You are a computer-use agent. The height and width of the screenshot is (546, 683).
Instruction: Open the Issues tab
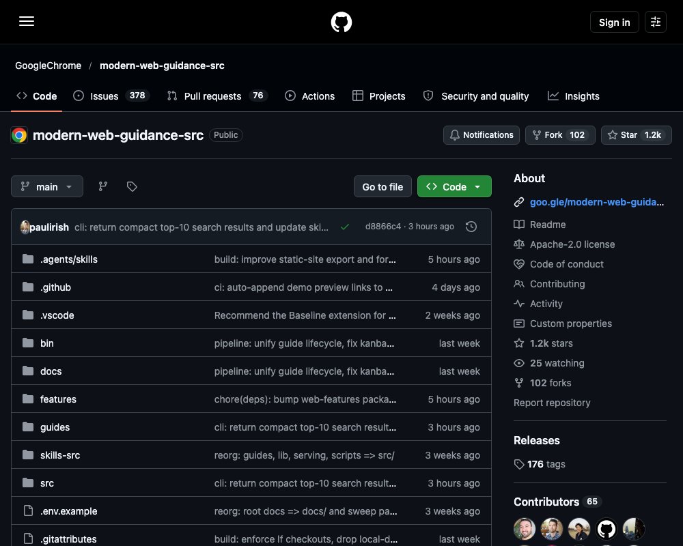(x=111, y=96)
